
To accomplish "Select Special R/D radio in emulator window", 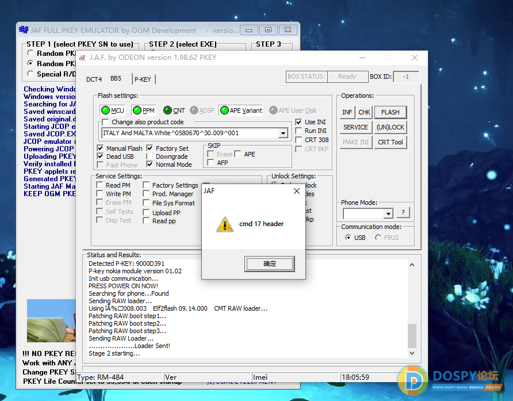I will (30, 74).
